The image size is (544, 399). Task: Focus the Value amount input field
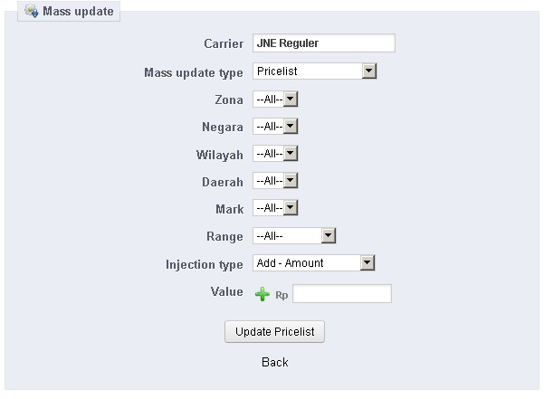pyautogui.click(x=341, y=293)
